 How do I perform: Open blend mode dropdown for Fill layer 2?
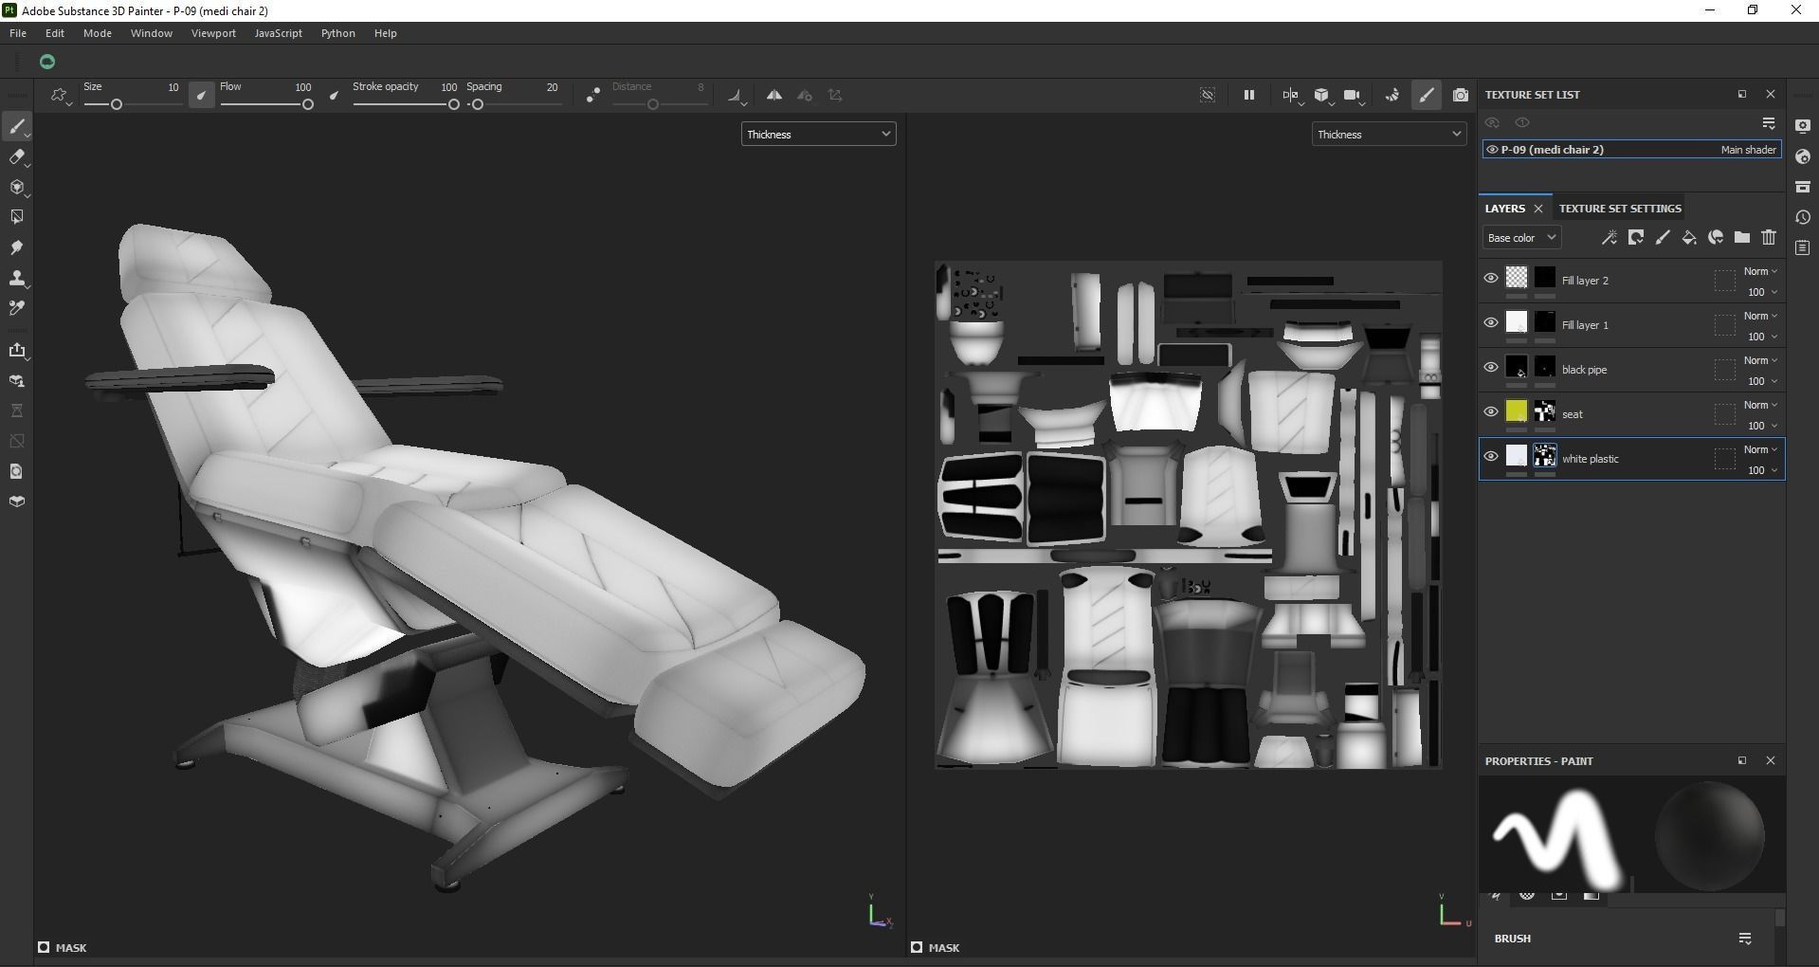tap(1761, 271)
